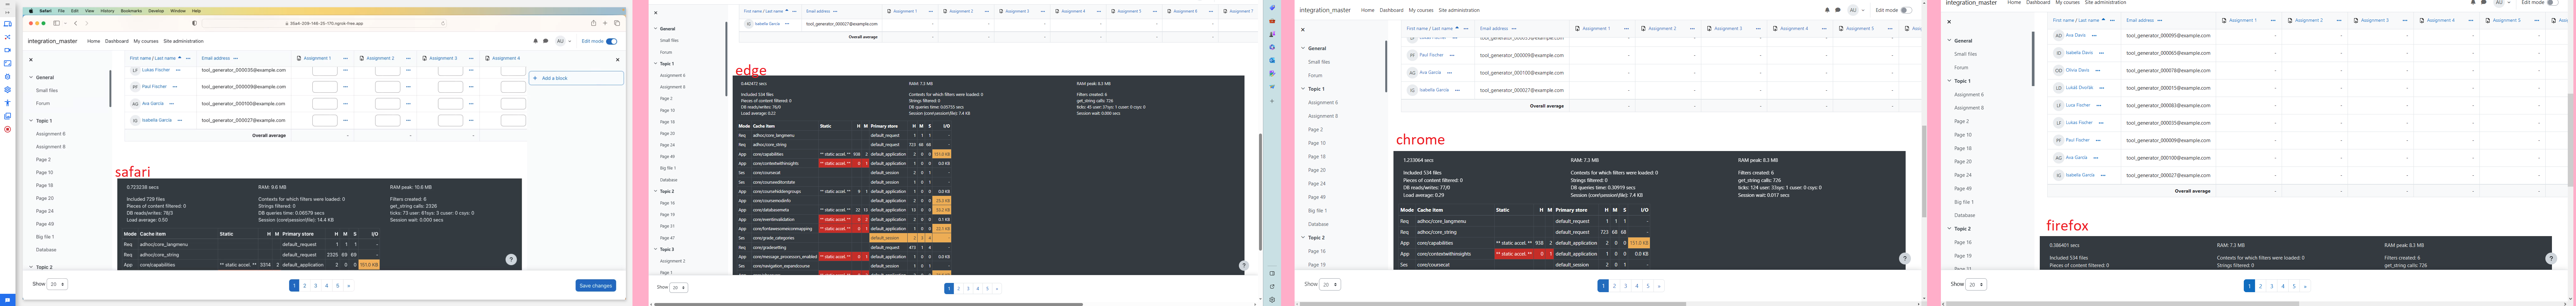Go to page 4 in Chrome pagination
This screenshot has width=2576, height=306.
[1637, 286]
